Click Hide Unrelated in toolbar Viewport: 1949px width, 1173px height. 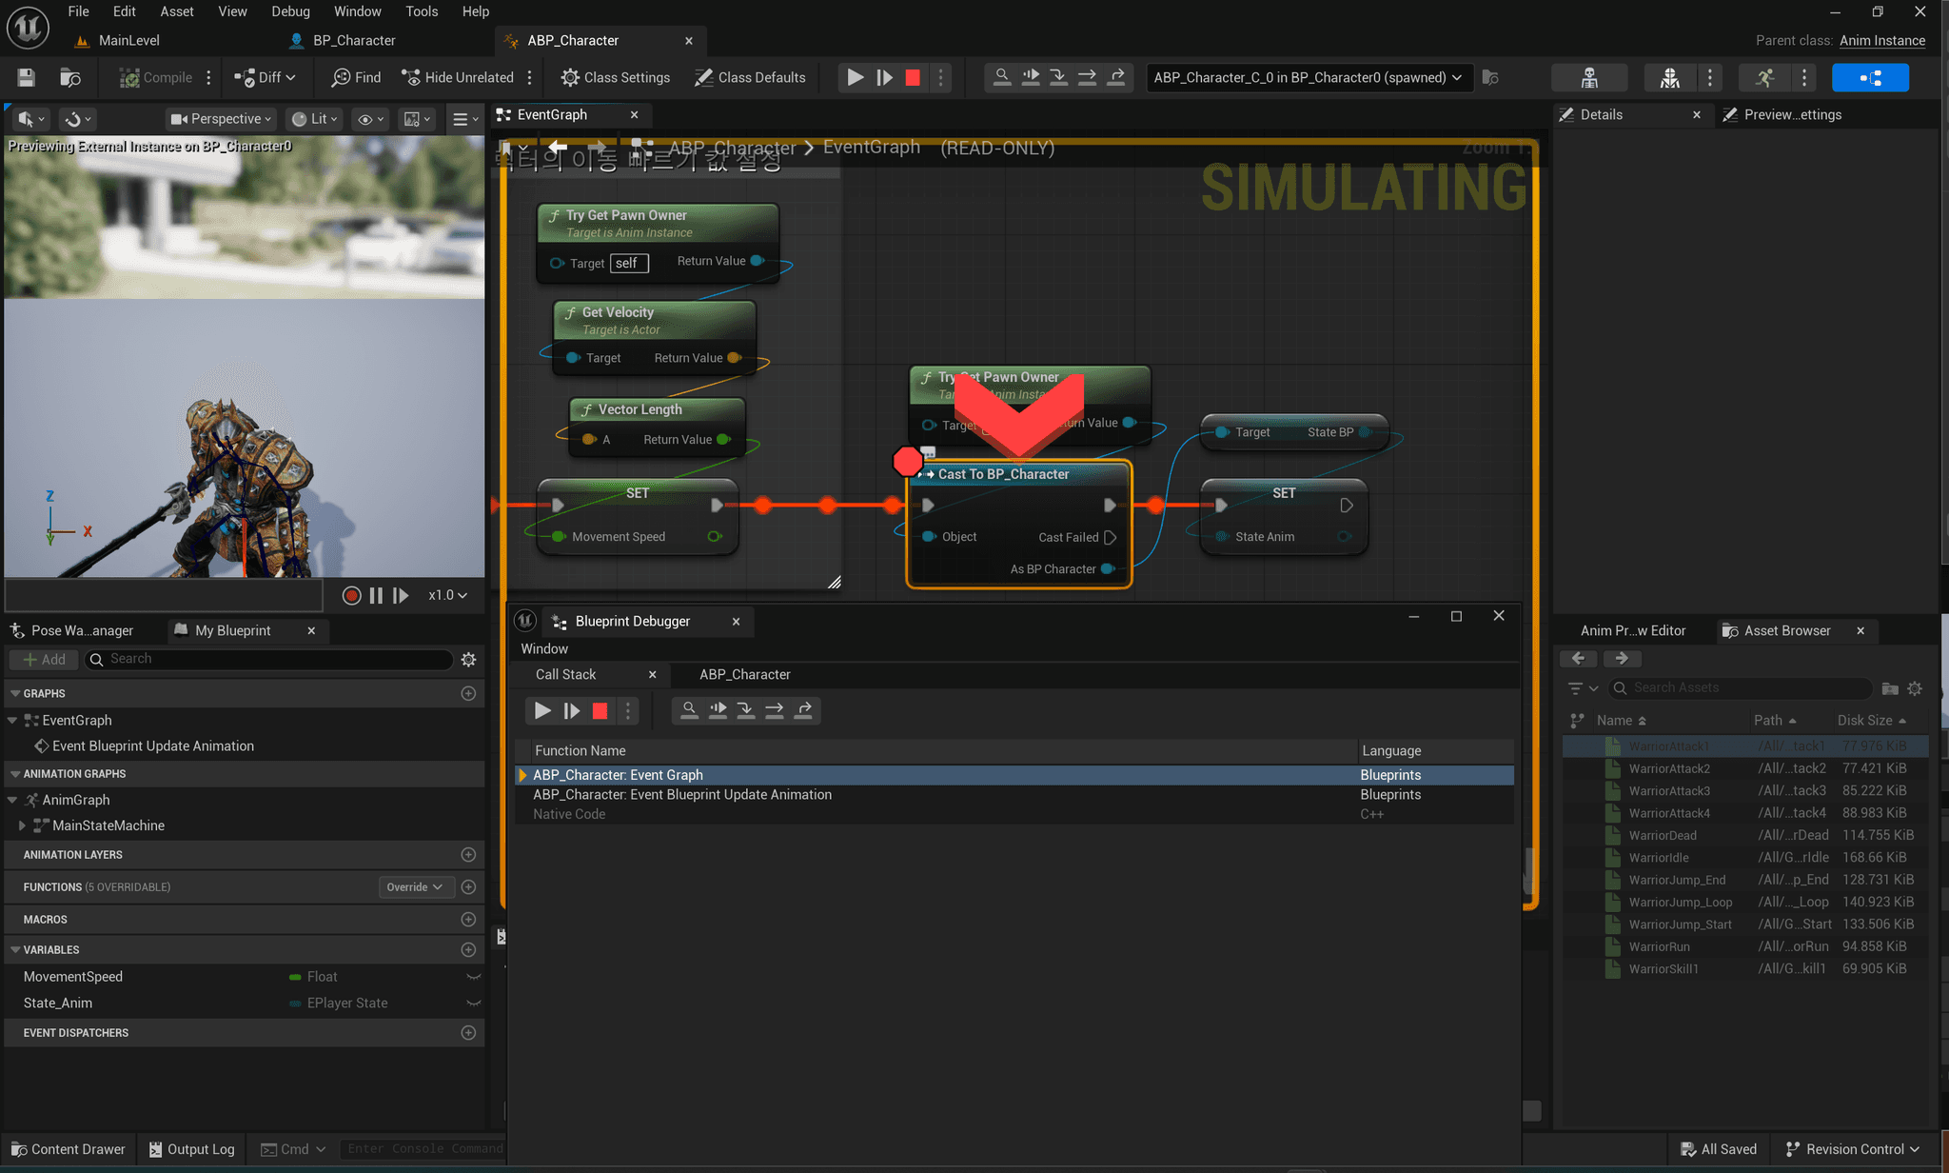point(458,78)
